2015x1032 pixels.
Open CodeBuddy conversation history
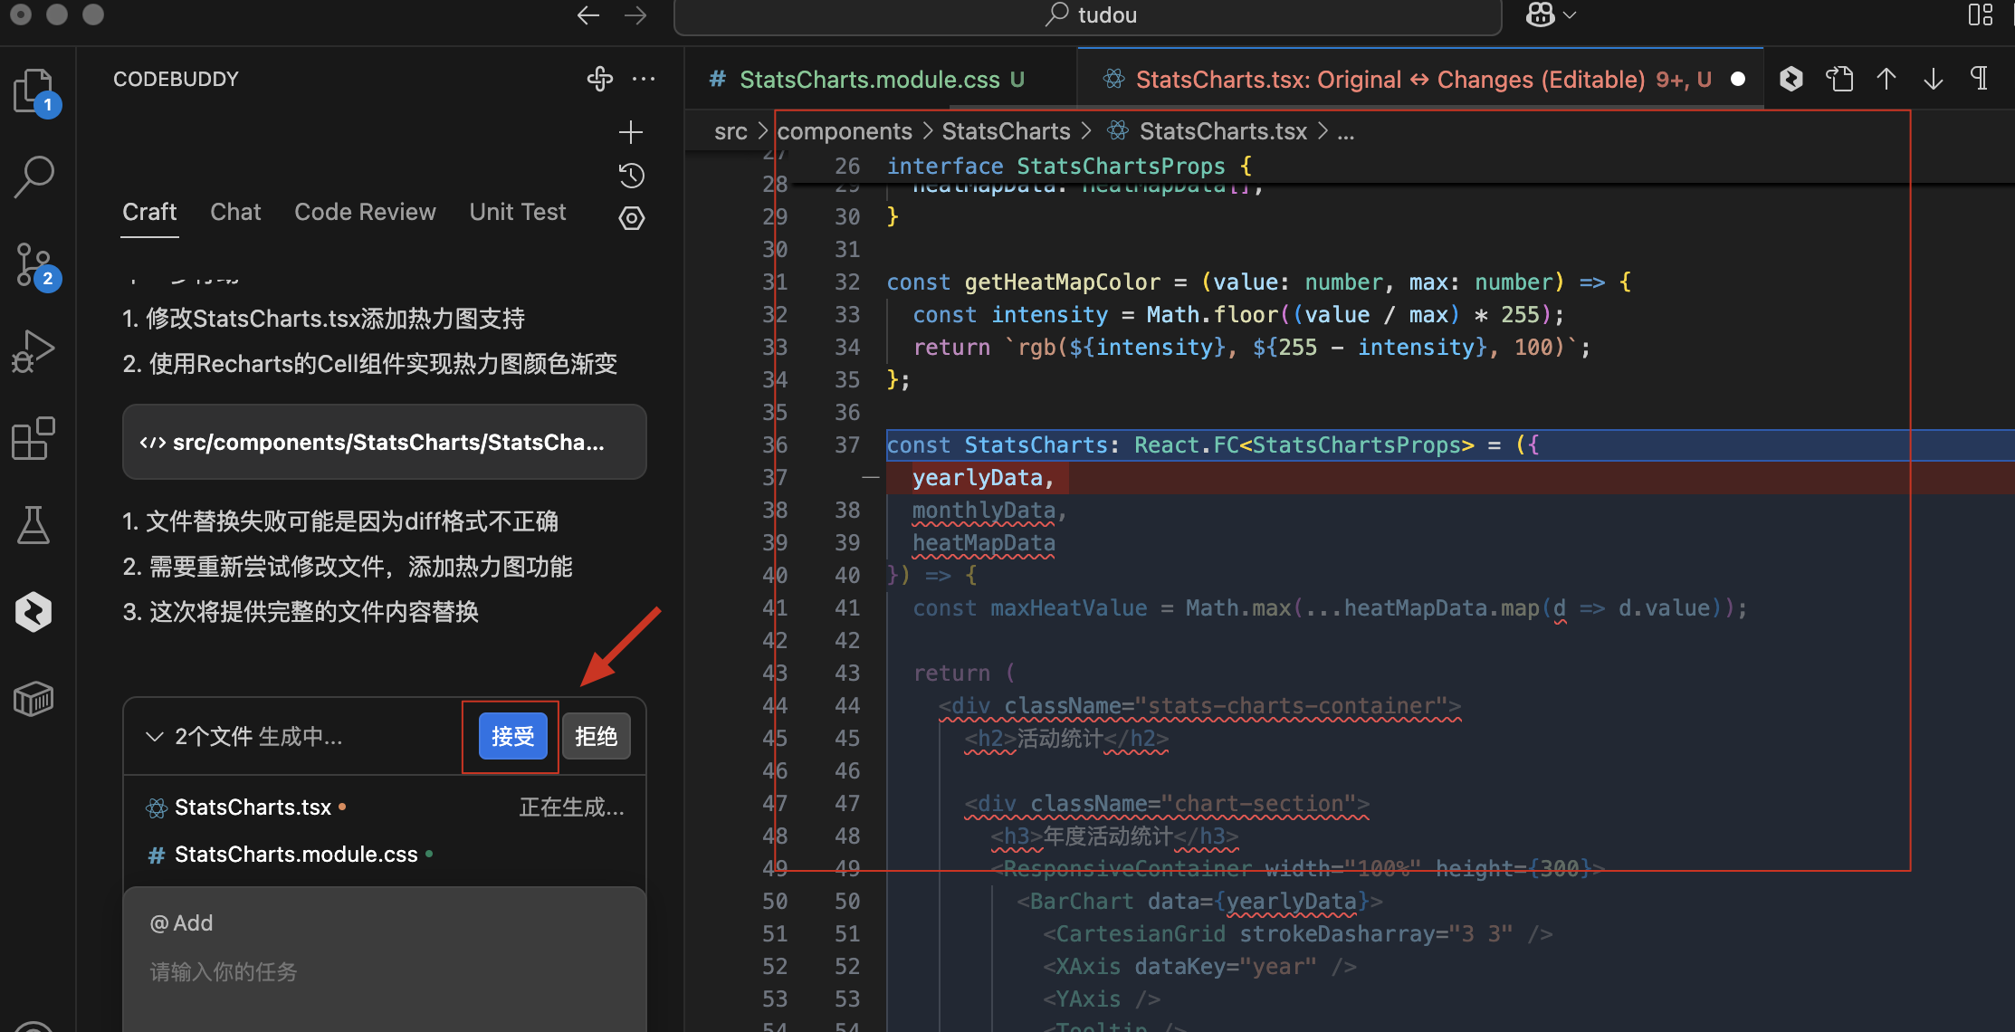coord(631,176)
